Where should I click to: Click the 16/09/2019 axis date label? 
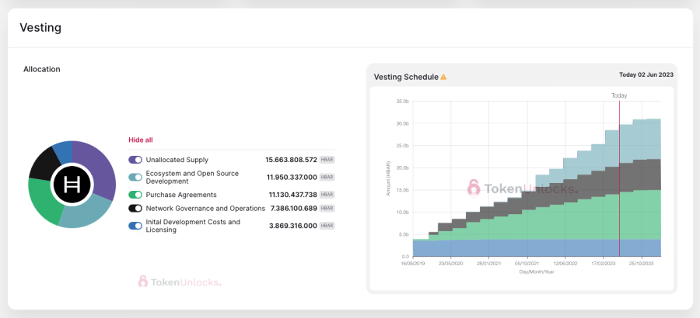point(413,264)
